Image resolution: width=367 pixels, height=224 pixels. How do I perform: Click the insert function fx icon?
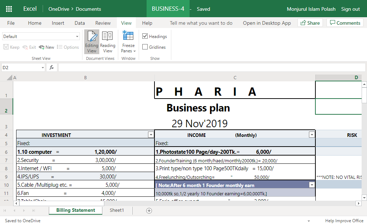(x=52, y=67)
